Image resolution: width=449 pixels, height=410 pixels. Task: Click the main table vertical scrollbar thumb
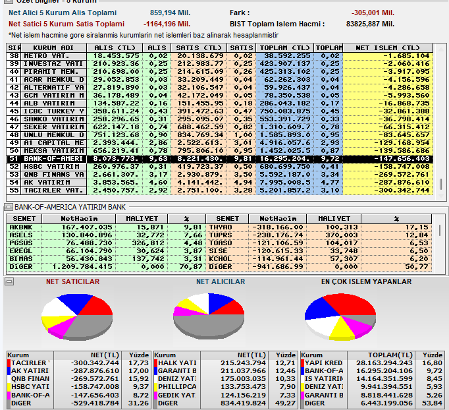click(441, 184)
